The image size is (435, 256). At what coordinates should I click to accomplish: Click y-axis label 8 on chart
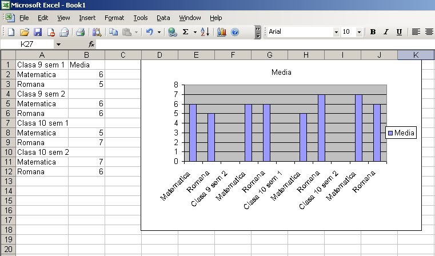coord(176,85)
